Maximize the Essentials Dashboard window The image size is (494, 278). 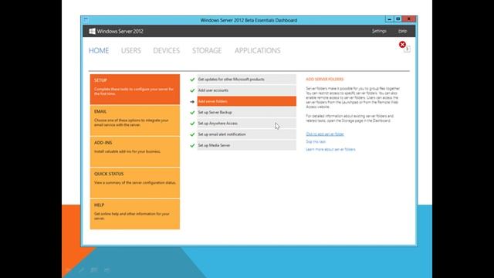pyautogui.click(x=398, y=19)
